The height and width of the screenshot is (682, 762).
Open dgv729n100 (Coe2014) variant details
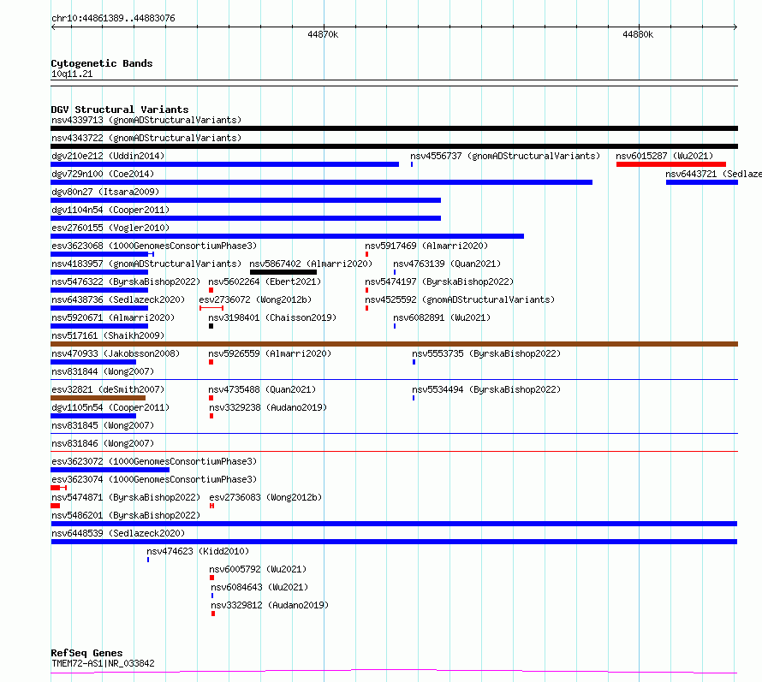103,174
